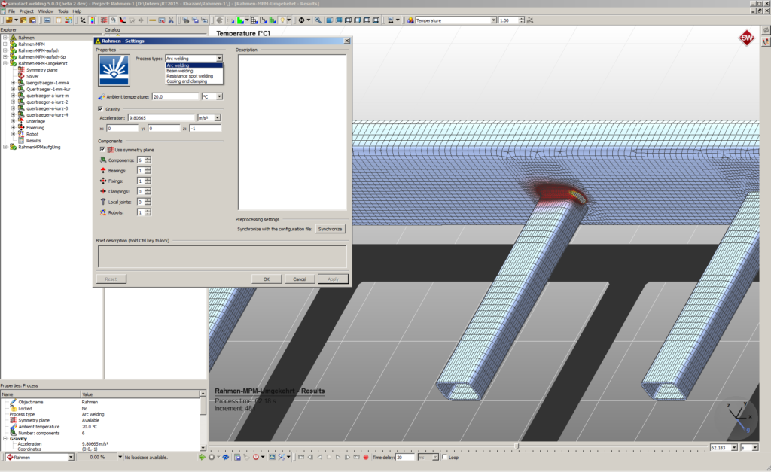Click the SW logo in the viewport corner
771x472 pixels.
[x=746, y=39]
